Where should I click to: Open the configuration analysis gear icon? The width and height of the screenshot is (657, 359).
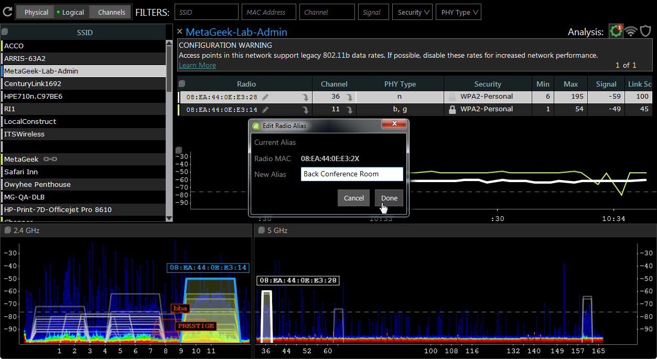pos(615,31)
